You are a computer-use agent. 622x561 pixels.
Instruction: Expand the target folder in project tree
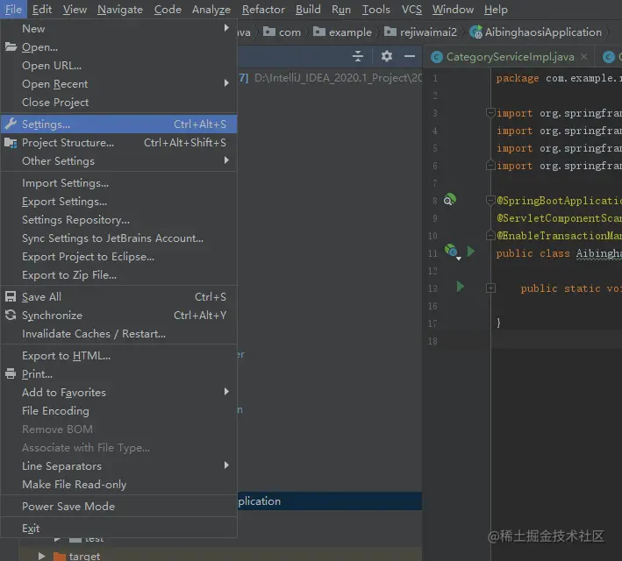point(41,556)
